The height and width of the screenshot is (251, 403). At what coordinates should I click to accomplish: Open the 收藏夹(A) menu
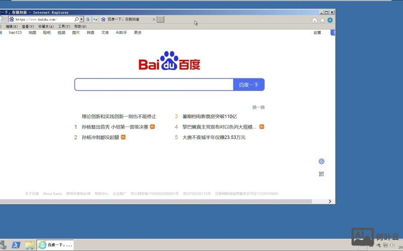[x=46, y=27]
